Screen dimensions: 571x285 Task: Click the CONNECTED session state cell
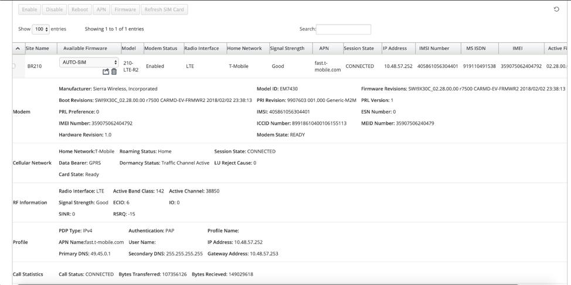(360, 66)
